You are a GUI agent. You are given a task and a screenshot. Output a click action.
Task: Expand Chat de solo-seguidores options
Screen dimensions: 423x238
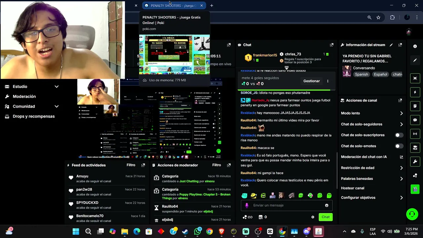pyautogui.click(x=401, y=124)
